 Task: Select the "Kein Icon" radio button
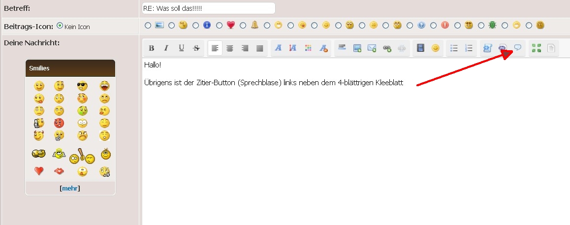pos(60,26)
